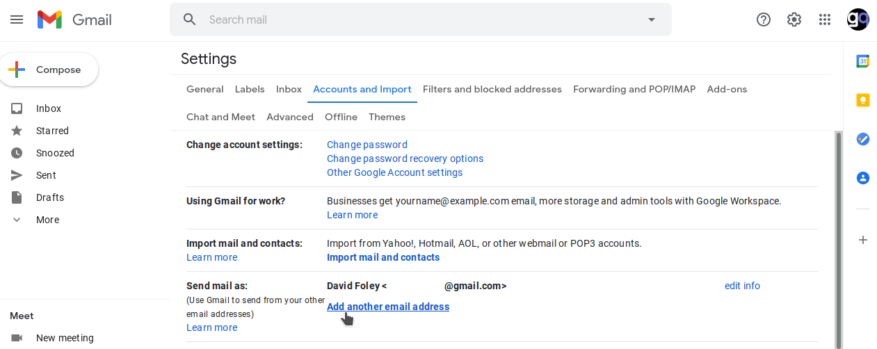Click Import mail and contacts link
The height and width of the screenshot is (349, 877).
point(383,257)
